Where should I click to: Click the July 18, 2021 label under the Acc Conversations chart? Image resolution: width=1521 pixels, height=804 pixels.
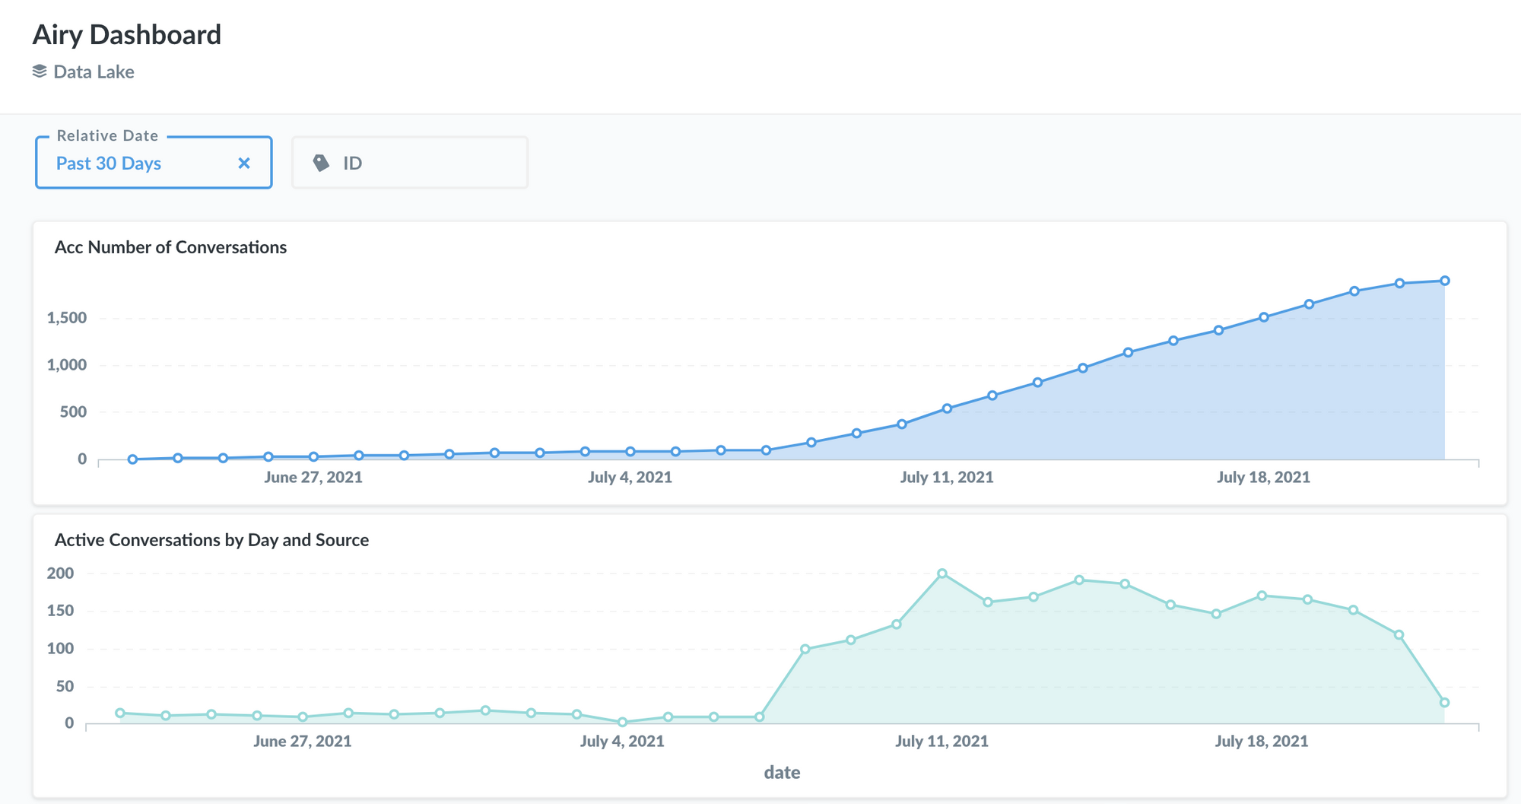[1263, 478]
